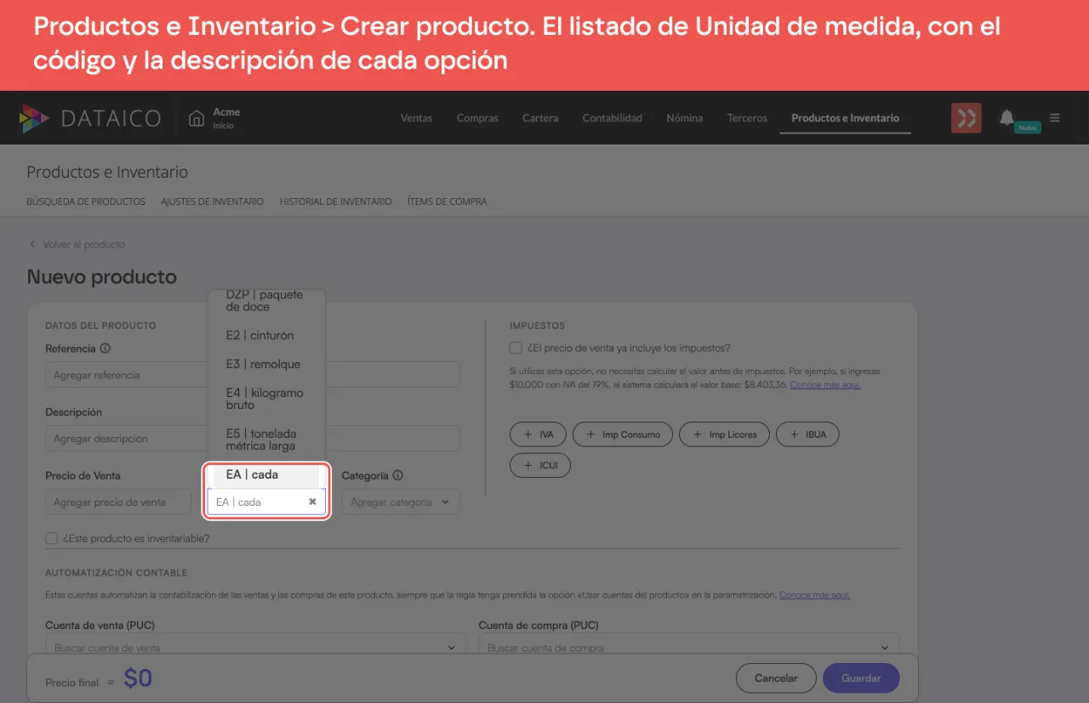Clear the selected unit 'EA | cada'
This screenshot has height=703, width=1089.
pyautogui.click(x=312, y=502)
